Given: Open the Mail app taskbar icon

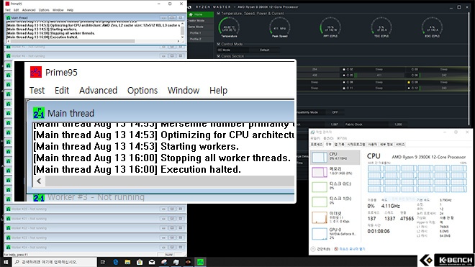Looking at the screenshot, I should (152, 262).
